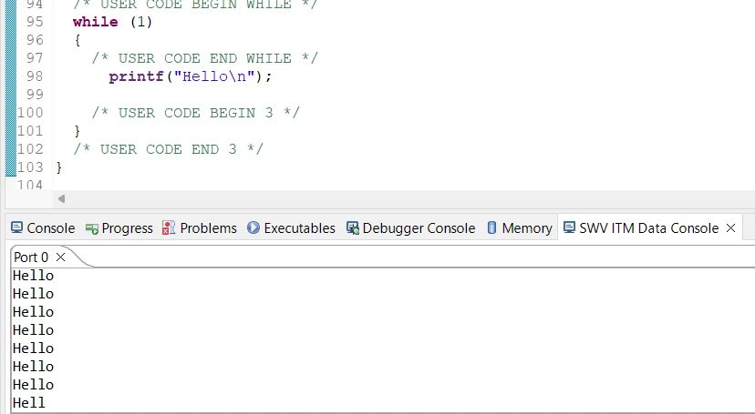Click the Console tab monitor icon
755x414 pixels.
point(16,227)
